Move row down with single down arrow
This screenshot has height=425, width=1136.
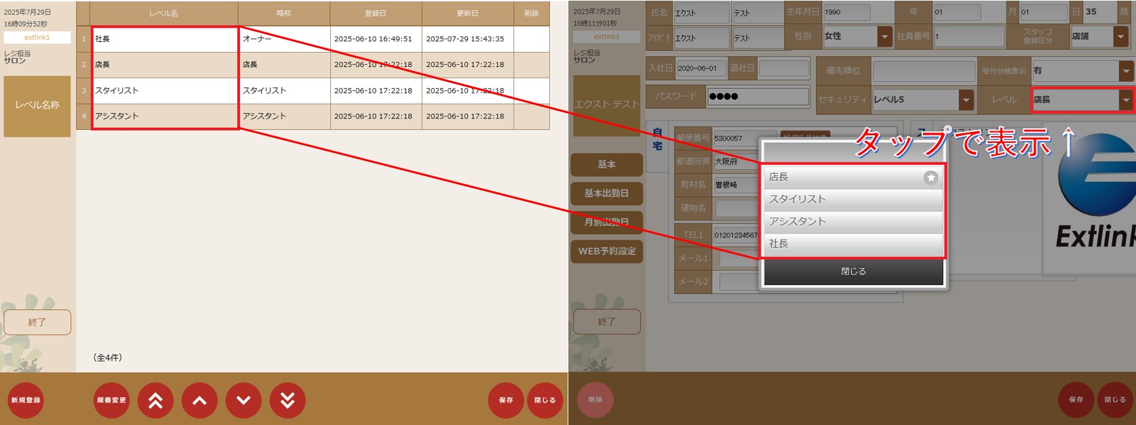[x=243, y=401]
